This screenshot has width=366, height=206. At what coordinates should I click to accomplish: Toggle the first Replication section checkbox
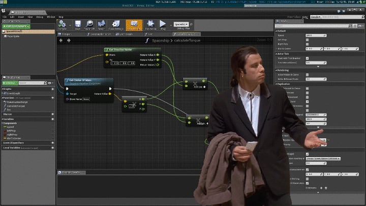[307, 89]
